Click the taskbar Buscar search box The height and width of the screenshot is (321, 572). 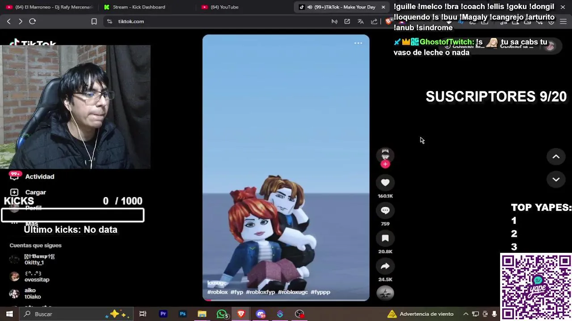pos(76,314)
